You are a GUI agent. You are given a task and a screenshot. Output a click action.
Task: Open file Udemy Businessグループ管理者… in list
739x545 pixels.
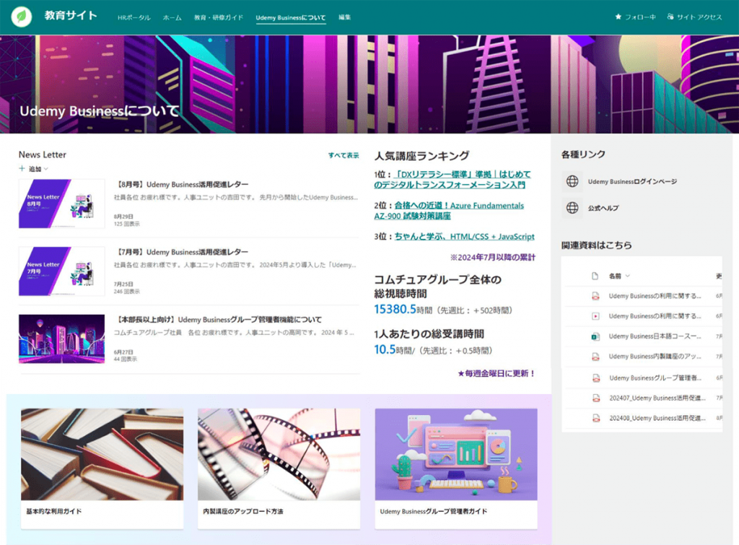coord(655,378)
